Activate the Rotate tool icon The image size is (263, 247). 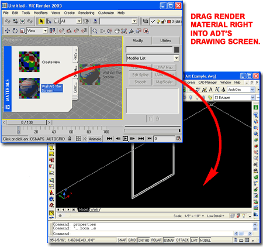point(15,31)
